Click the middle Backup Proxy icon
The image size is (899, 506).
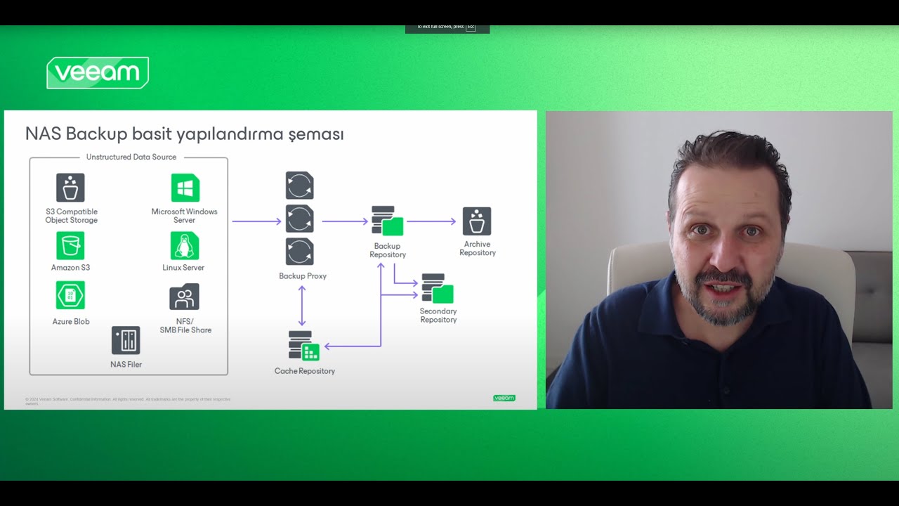pos(300,219)
